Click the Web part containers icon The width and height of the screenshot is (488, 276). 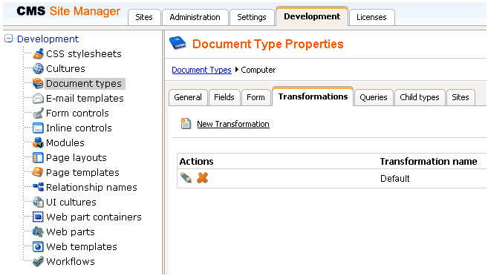point(38,217)
